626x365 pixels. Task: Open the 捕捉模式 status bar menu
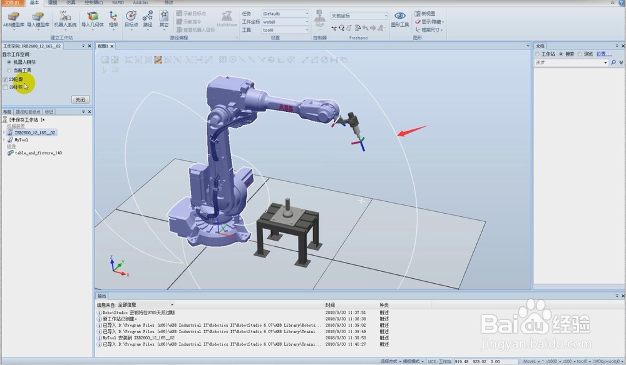click(x=413, y=361)
